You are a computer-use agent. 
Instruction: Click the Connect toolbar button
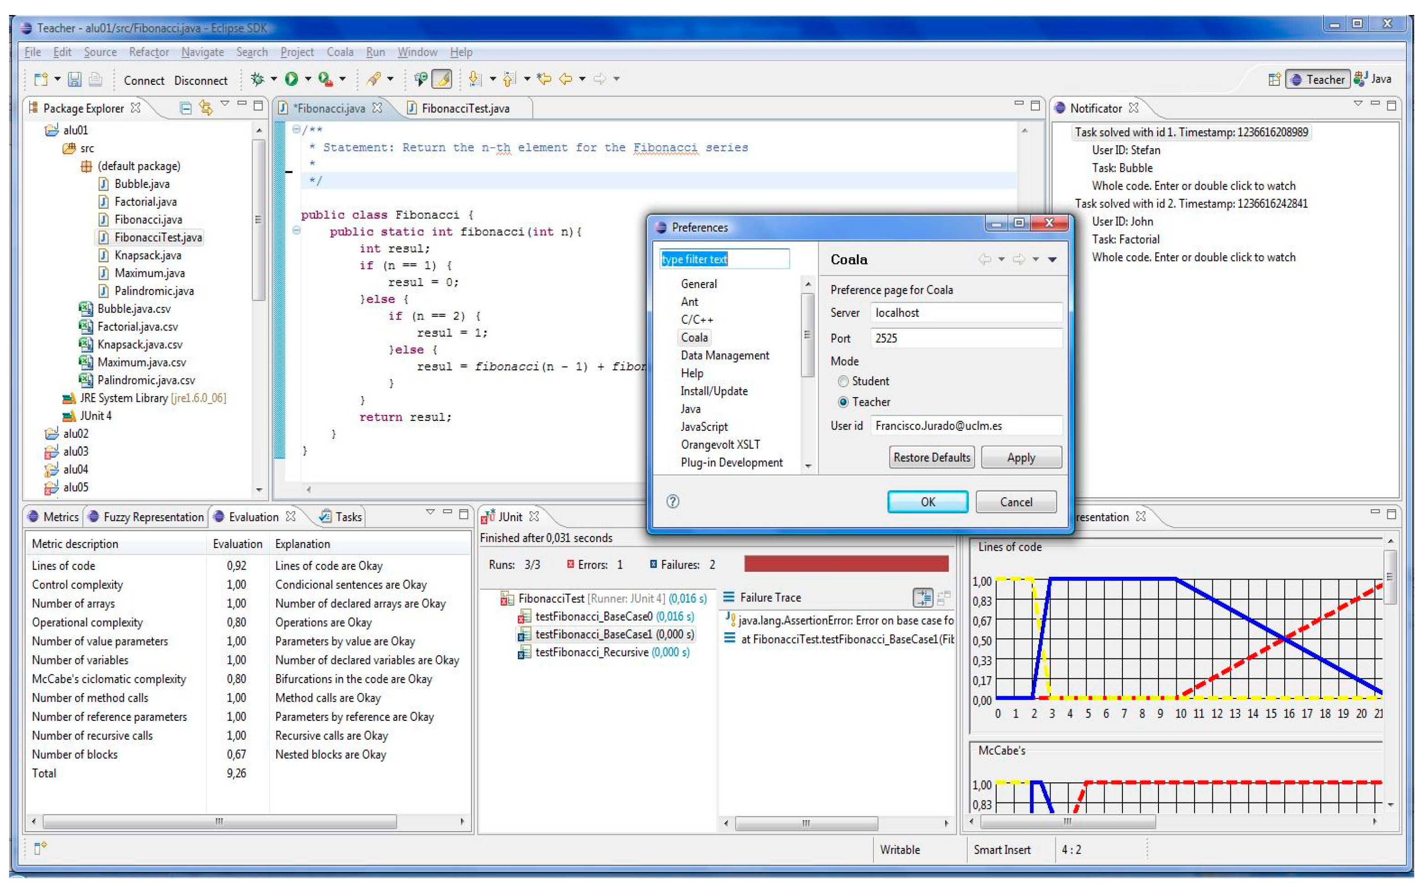click(x=144, y=81)
